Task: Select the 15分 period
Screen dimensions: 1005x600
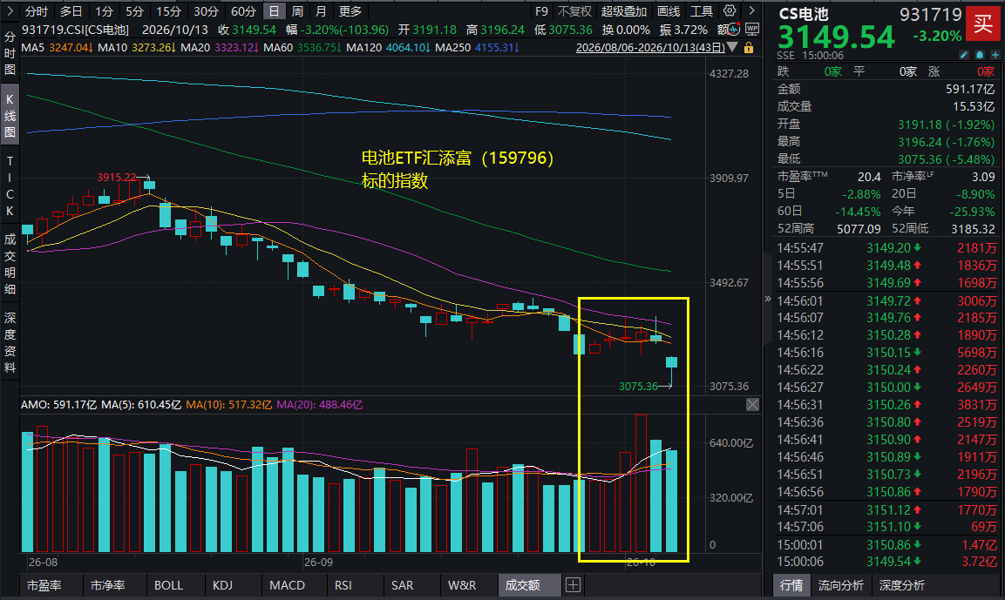Action: [168, 11]
